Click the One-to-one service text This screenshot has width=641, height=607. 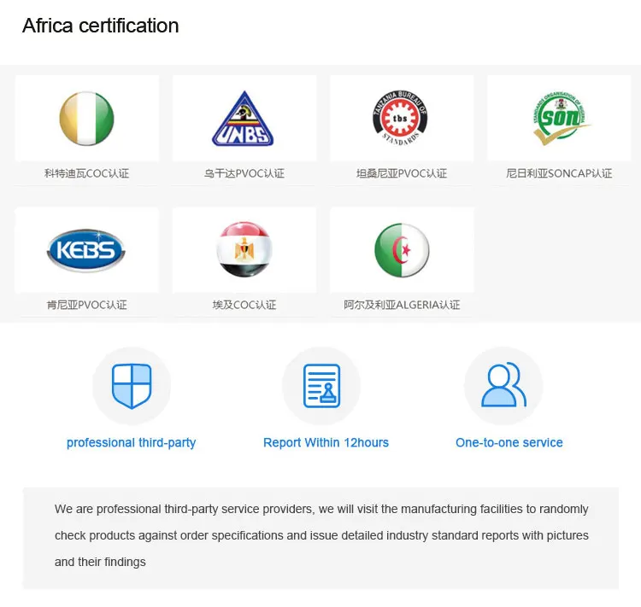coord(509,443)
